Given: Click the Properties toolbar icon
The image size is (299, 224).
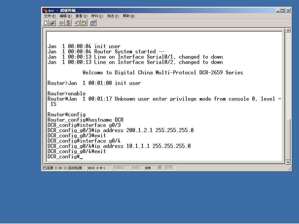Looking at the screenshot, I should pos(93,23).
